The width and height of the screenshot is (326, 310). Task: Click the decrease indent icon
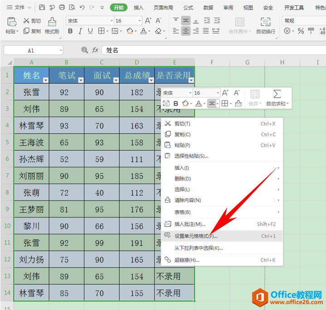[207, 20]
